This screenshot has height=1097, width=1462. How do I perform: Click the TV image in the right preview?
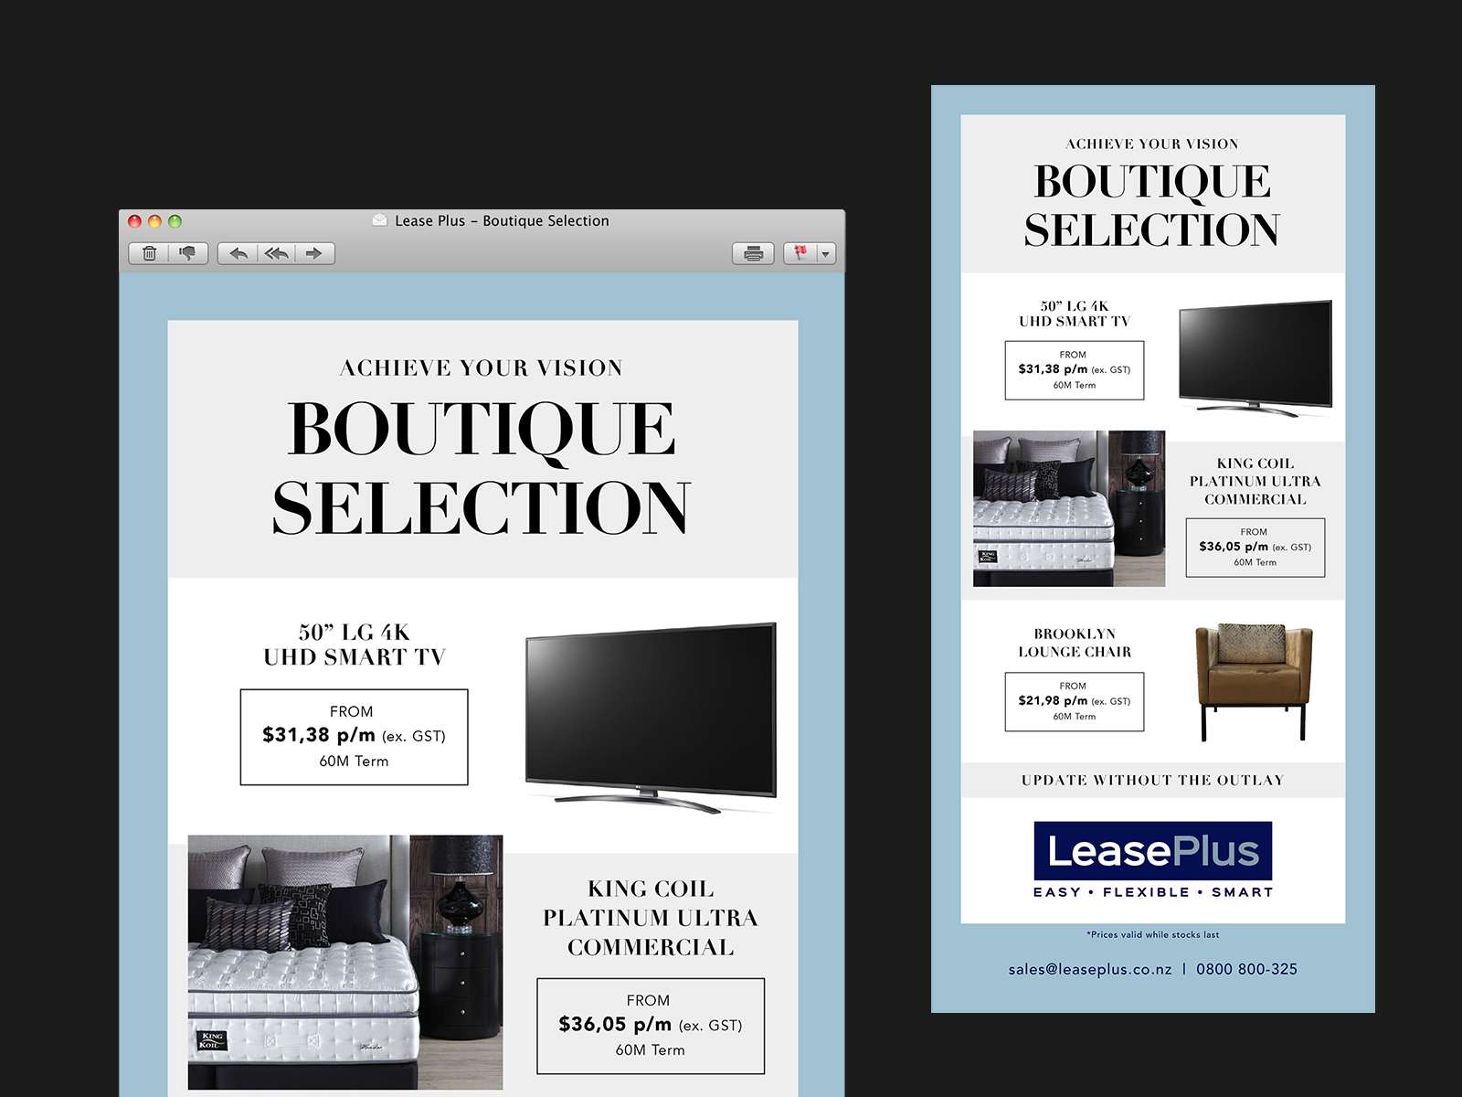tap(1255, 358)
